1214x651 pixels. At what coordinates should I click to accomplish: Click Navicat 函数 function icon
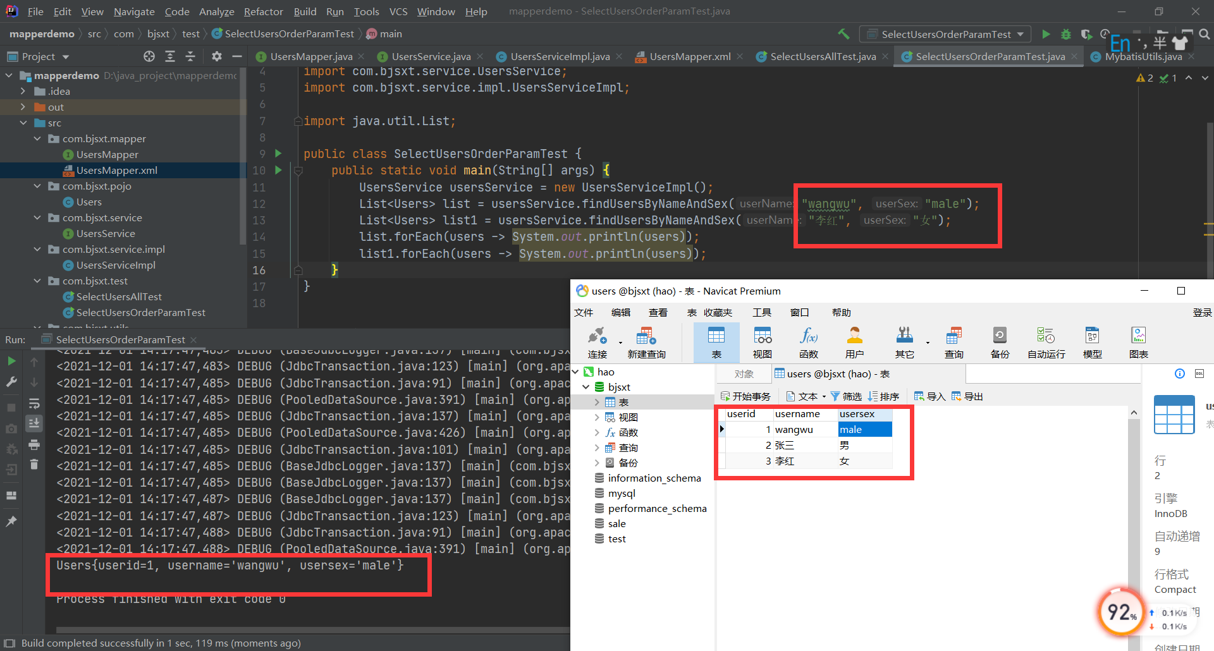click(809, 343)
